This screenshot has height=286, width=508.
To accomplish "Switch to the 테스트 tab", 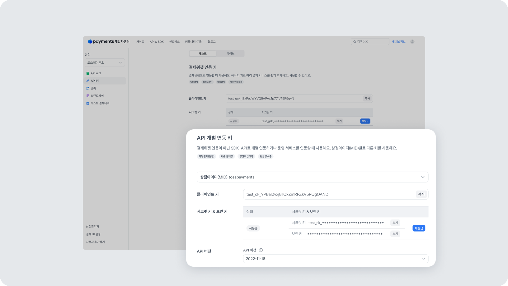I will coord(203,53).
